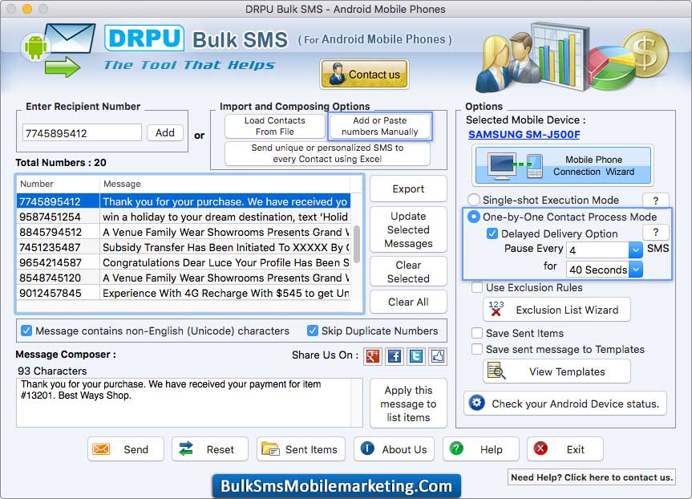
Task: Open BulkSmsMobilemarketing.Com banner link
Action: 336,485
